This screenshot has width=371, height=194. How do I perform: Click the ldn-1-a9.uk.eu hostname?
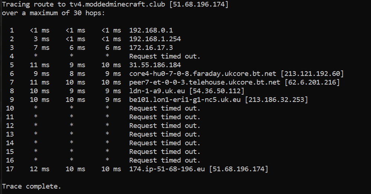[157, 91]
